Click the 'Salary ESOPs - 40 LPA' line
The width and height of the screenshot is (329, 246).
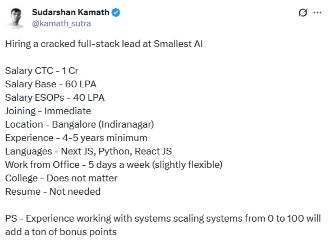pos(55,98)
